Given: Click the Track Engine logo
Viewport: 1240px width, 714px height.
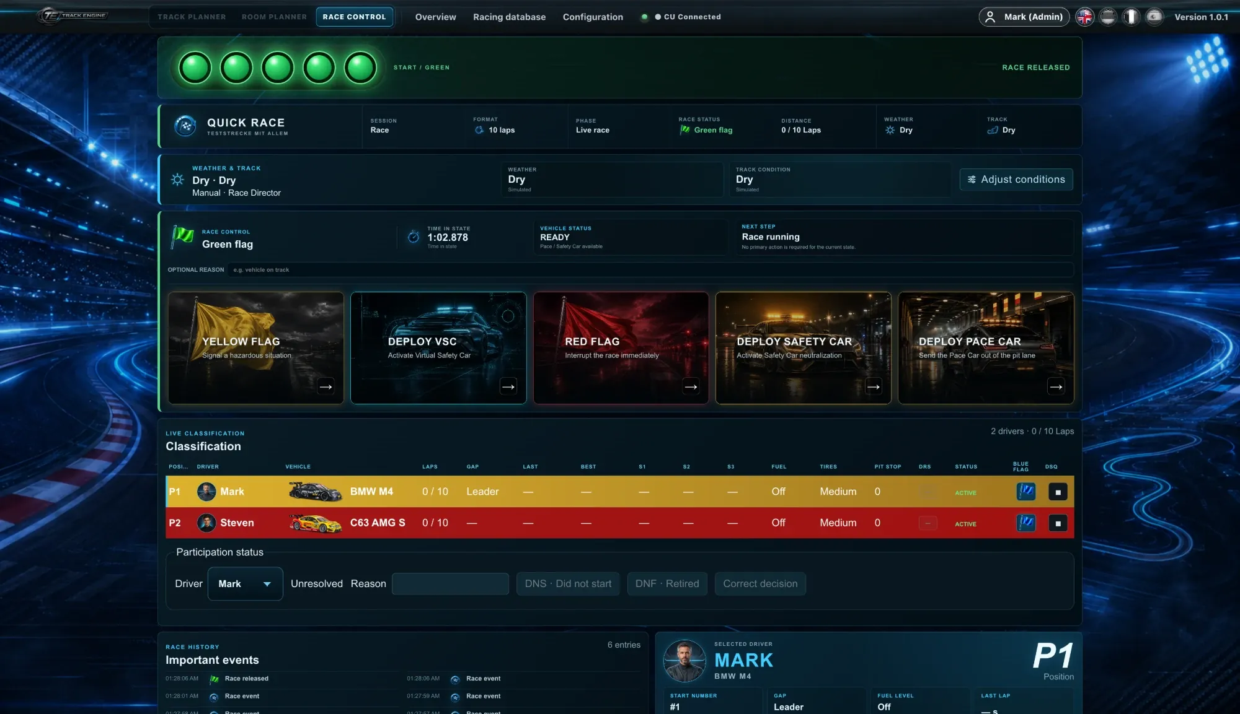Looking at the screenshot, I should [72, 15].
